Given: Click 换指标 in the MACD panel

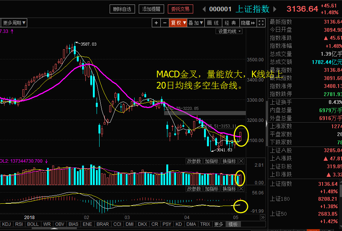Looking at the screenshot, I should [229, 189].
